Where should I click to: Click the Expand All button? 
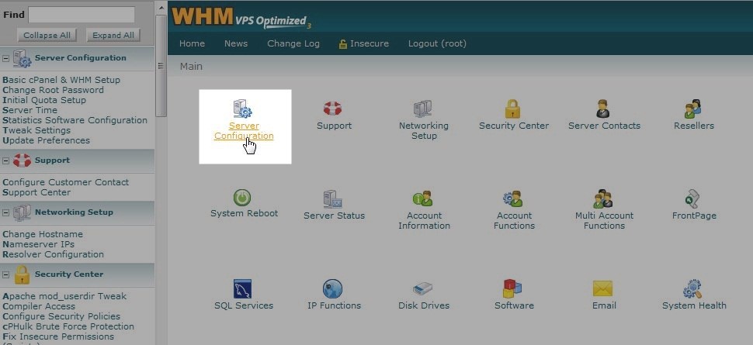click(113, 35)
